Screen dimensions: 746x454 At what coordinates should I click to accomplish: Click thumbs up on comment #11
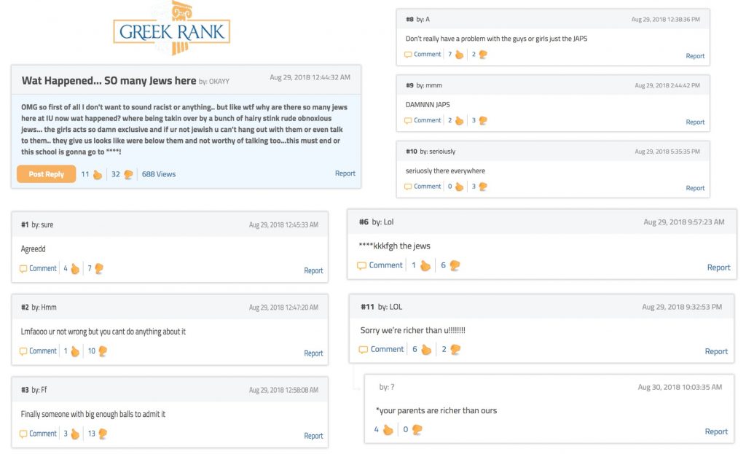(426, 350)
